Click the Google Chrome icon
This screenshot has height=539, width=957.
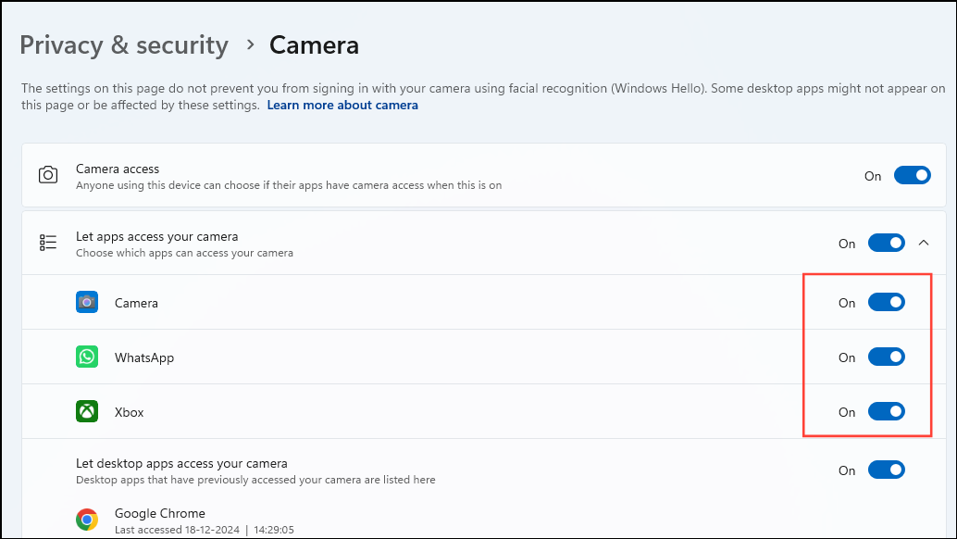point(87,520)
